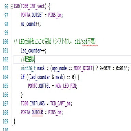Image resolution: width=131 pixels, height=131 pixels.
Task: Click the if keyword on line 104
Action: tap(23, 77)
